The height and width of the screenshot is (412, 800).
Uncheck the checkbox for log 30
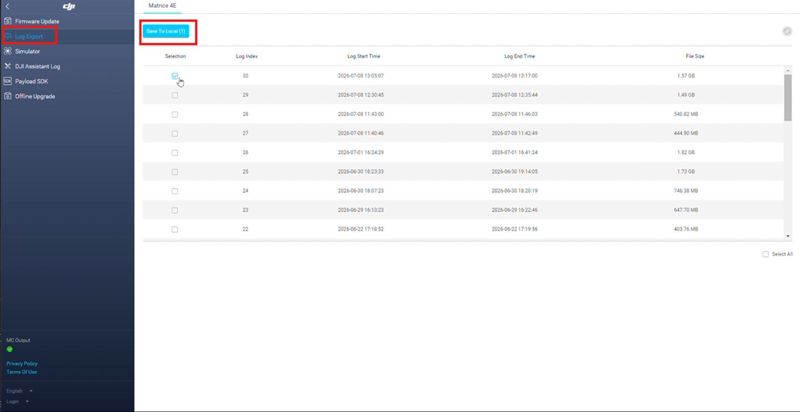point(175,76)
